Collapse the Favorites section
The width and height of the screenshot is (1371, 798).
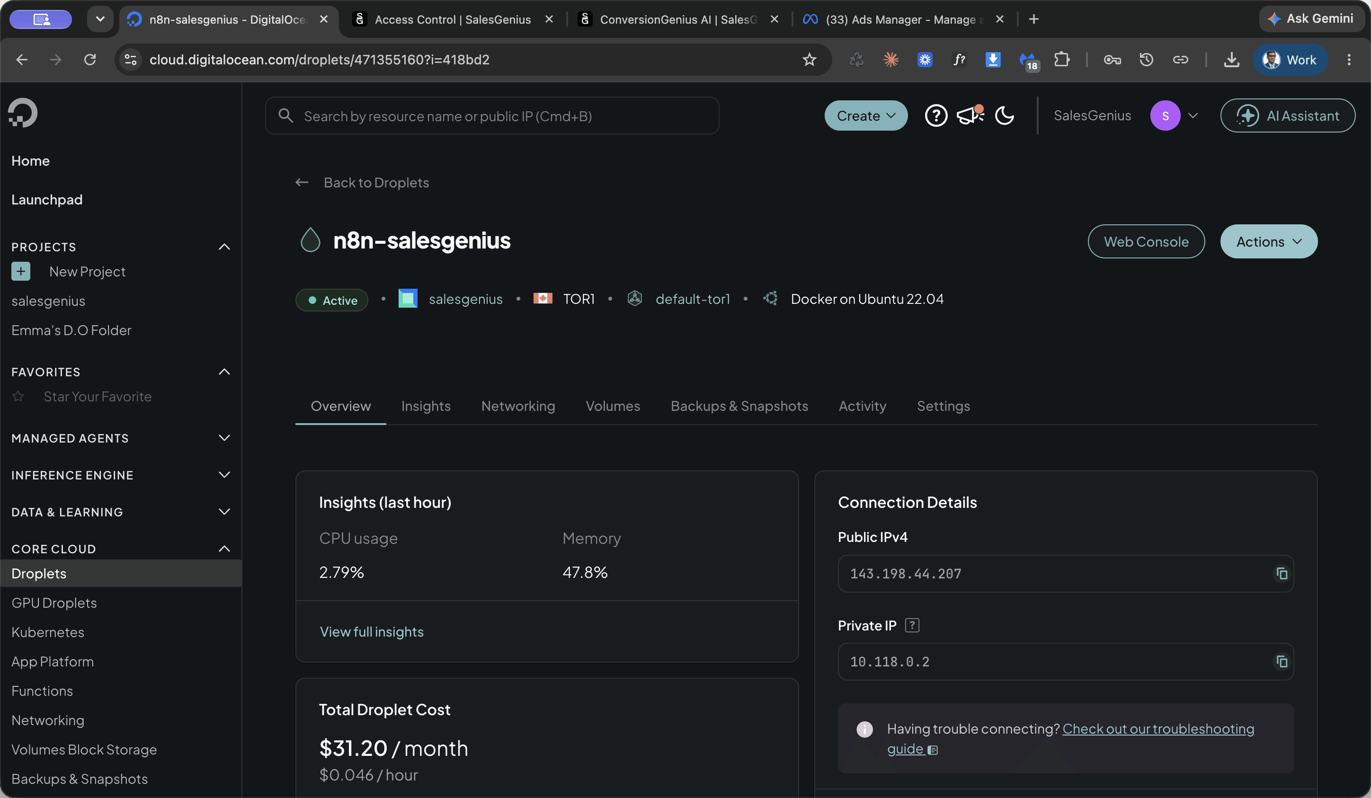pos(224,372)
